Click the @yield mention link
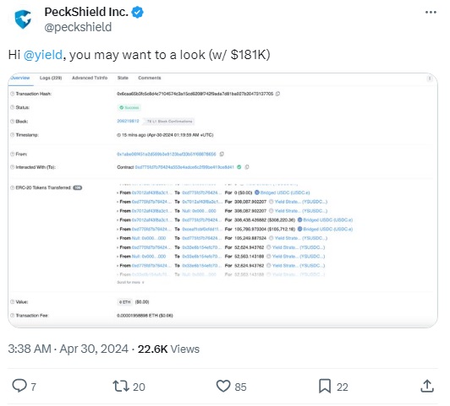Viewport: 450px width, 406px height. click(x=43, y=55)
